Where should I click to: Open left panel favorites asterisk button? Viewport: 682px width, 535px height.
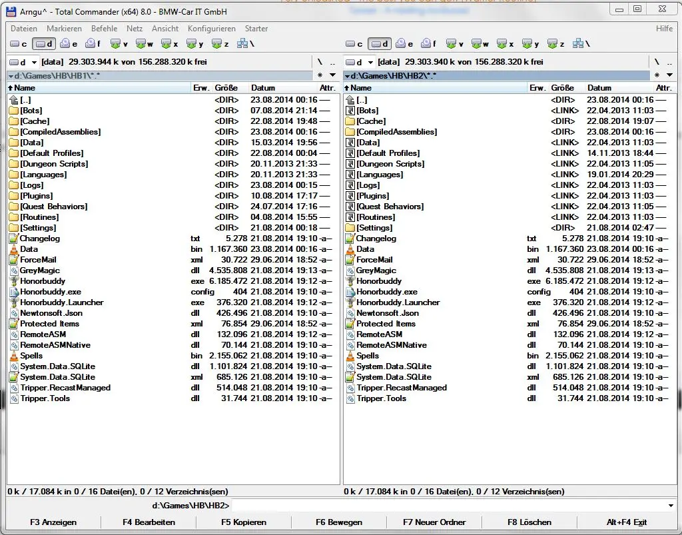click(320, 75)
